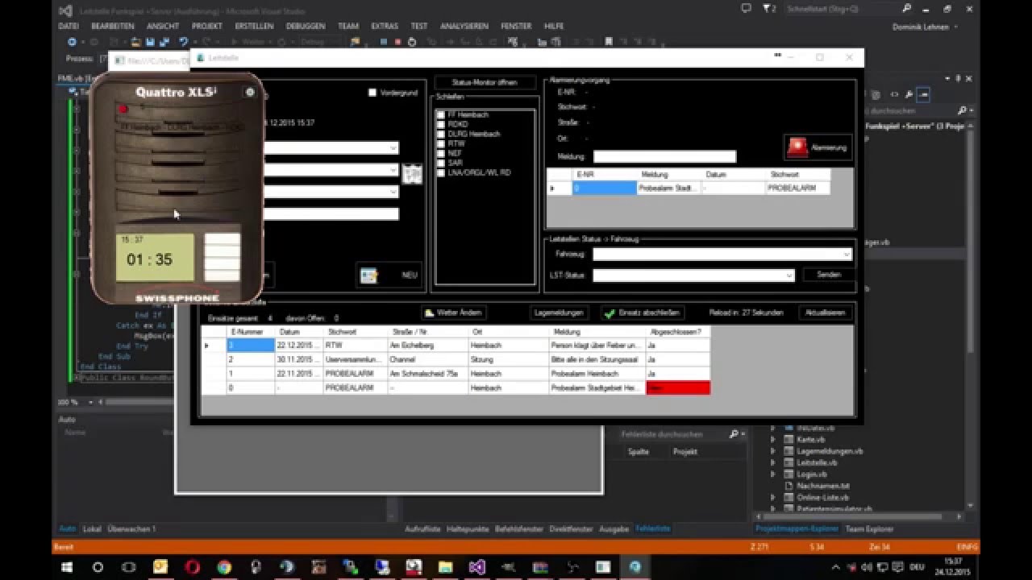Viewport: 1032px width, 580px height.
Task: Open the BEARBEITEN menu
Action: click(x=113, y=26)
